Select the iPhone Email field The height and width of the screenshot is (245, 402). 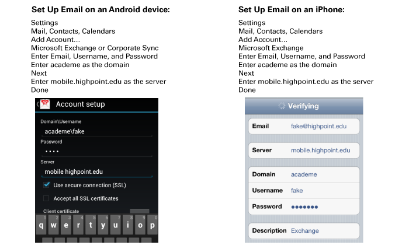323,126
